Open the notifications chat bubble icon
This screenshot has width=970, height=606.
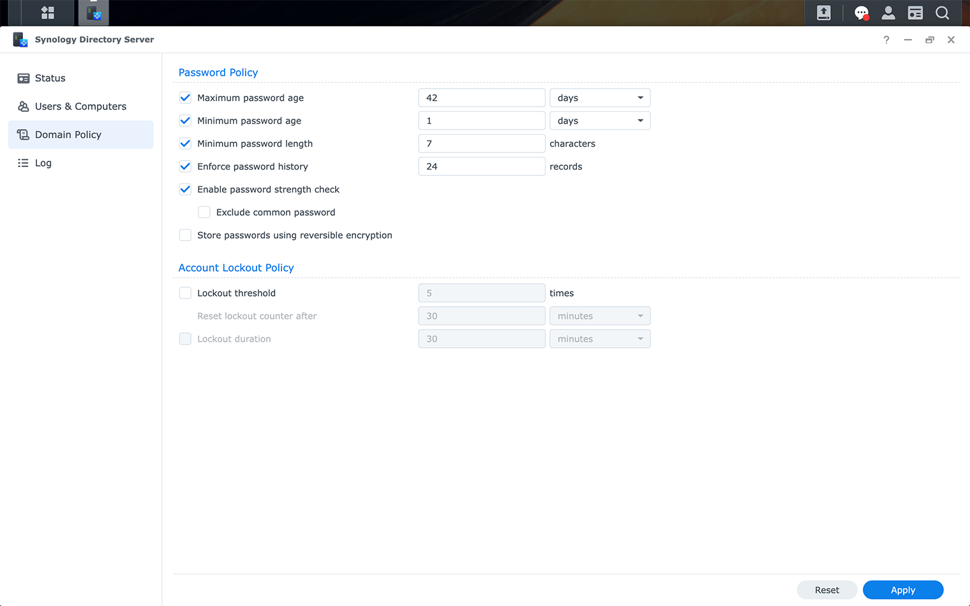[x=861, y=13]
